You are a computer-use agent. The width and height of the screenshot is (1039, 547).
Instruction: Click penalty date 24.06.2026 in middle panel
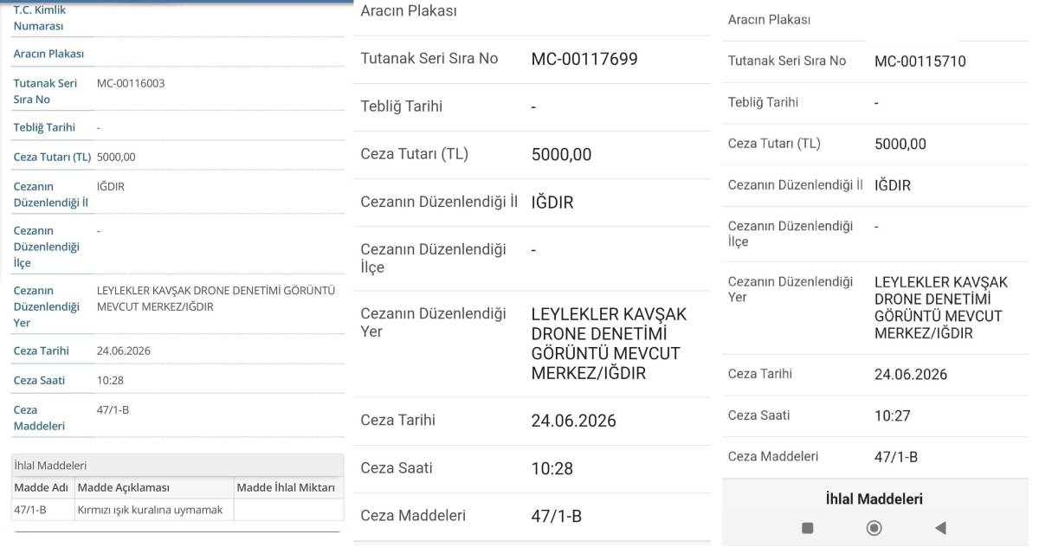pos(574,421)
